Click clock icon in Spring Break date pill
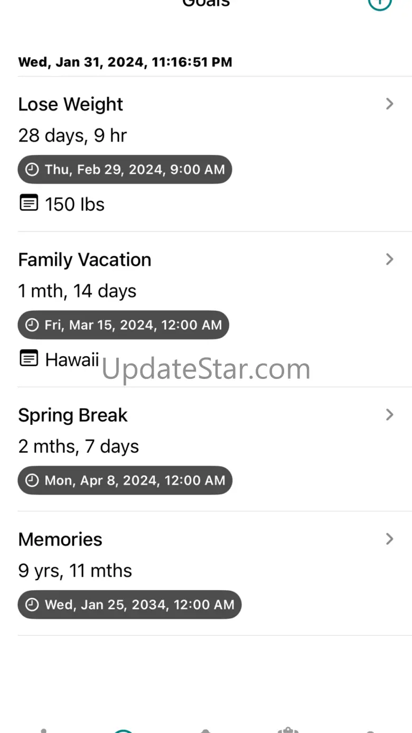 pos(32,480)
